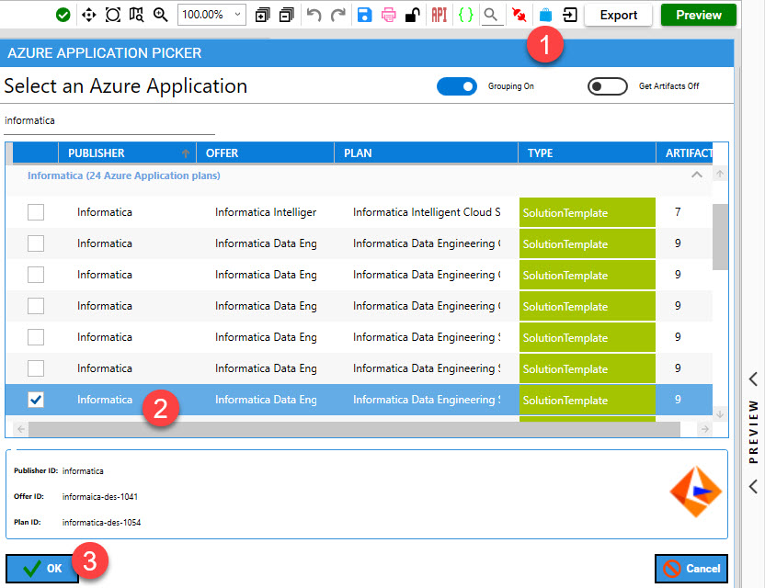The height and width of the screenshot is (588, 765).
Task: Expand preview panel chevron above PREVIEW label
Action: coord(753,379)
